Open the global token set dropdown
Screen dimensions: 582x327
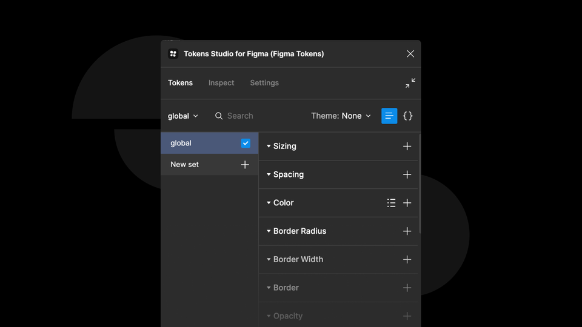tap(182, 116)
